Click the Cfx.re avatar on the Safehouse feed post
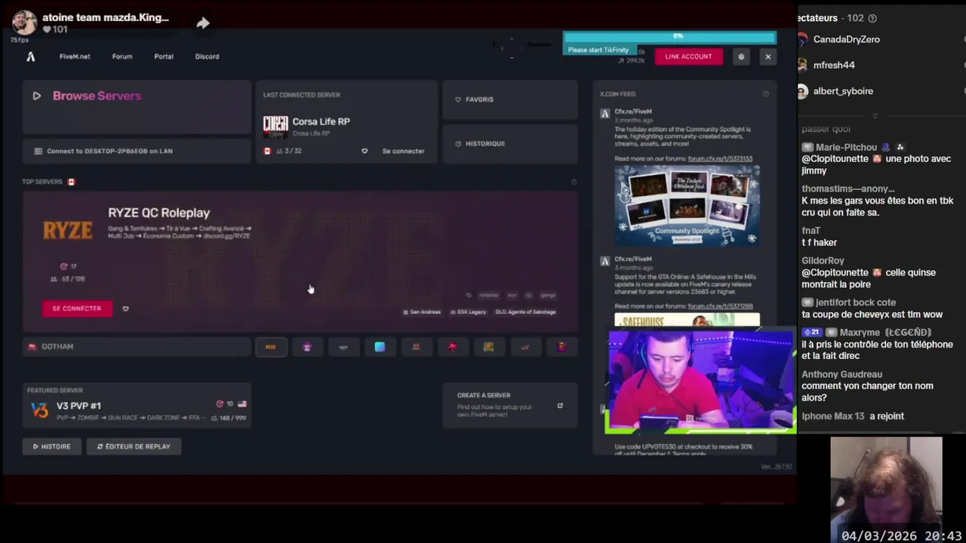 pyautogui.click(x=605, y=262)
